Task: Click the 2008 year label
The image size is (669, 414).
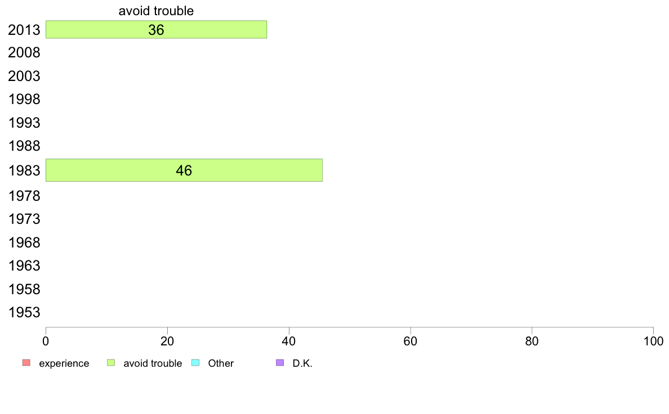Action: pos(24,53)
